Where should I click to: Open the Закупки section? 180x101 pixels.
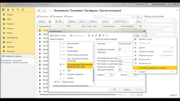pyautogui.click(x=10, y=28)
